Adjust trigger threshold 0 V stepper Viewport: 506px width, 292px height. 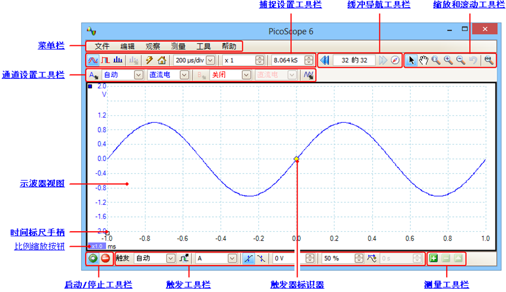(310, 258)
